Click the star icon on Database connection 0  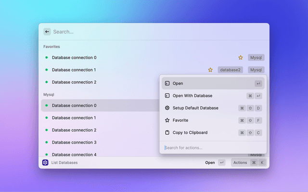coord(241,58)
